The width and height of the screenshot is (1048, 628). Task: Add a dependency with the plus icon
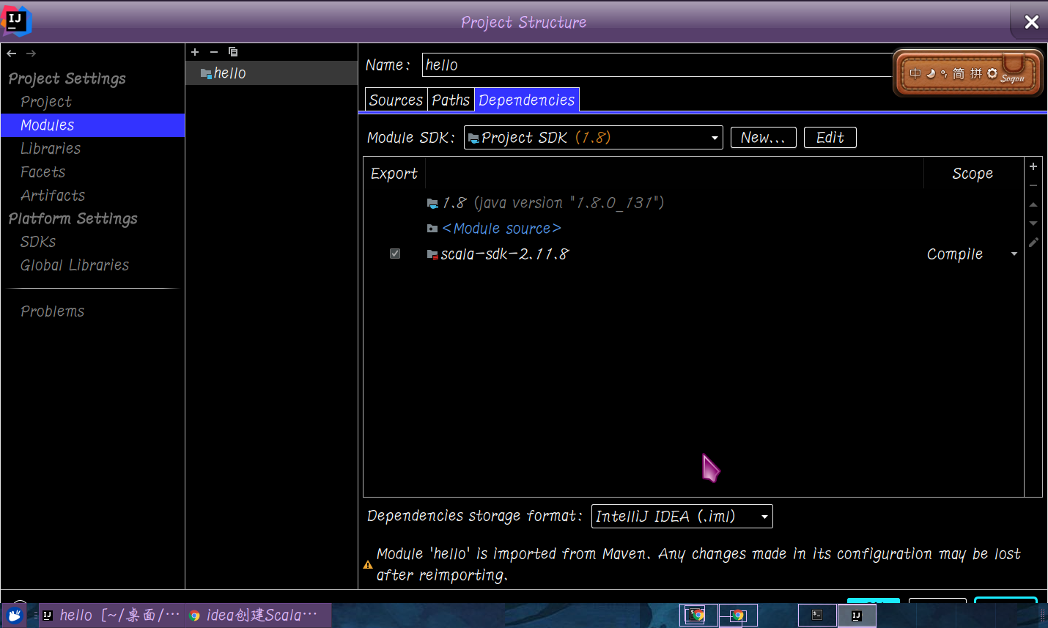pos(1033,166)
